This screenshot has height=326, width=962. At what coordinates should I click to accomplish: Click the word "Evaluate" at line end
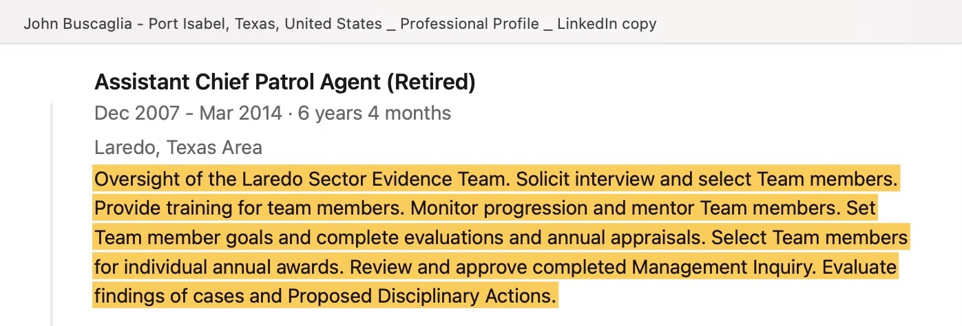tap(859, 266)
